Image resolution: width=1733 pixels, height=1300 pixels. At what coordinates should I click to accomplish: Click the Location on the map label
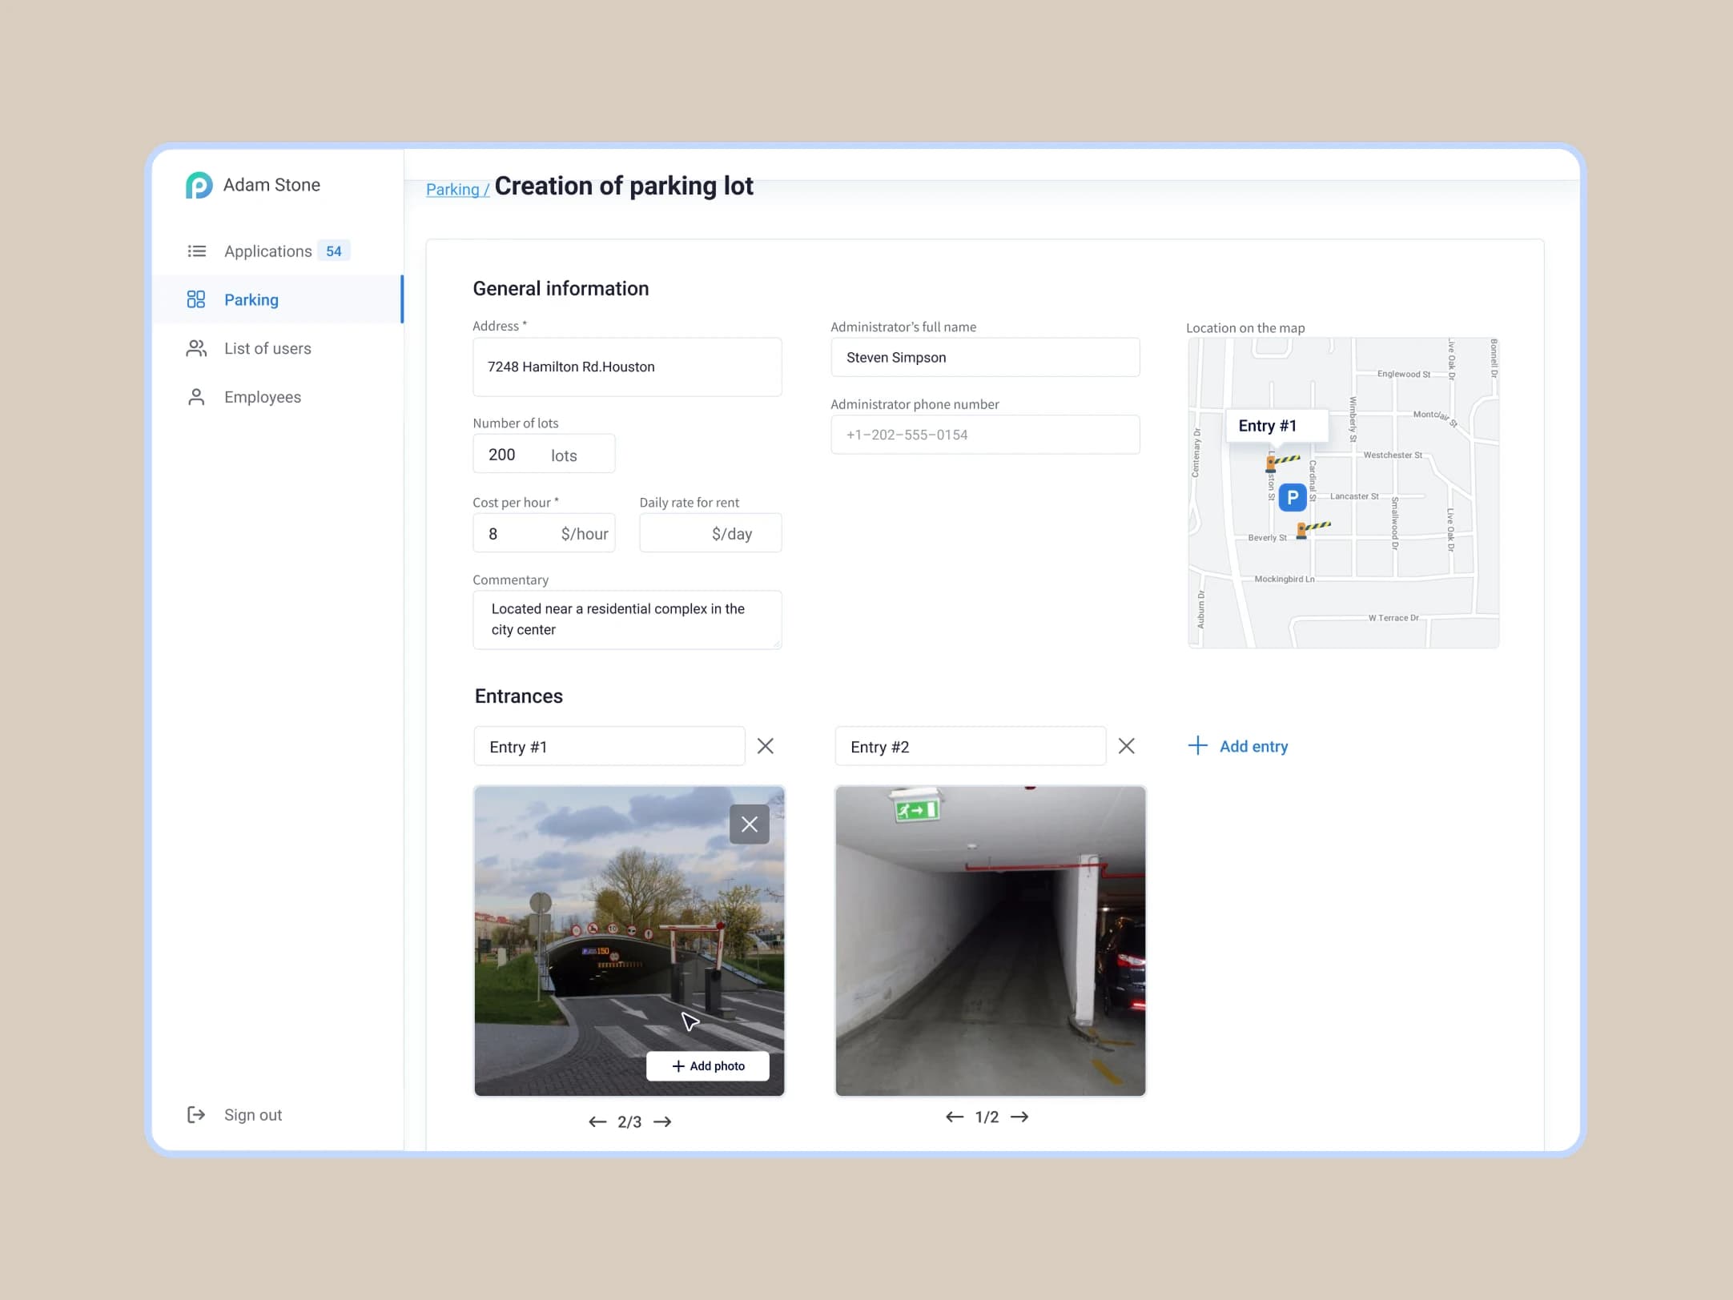[x=1245, y=327]
